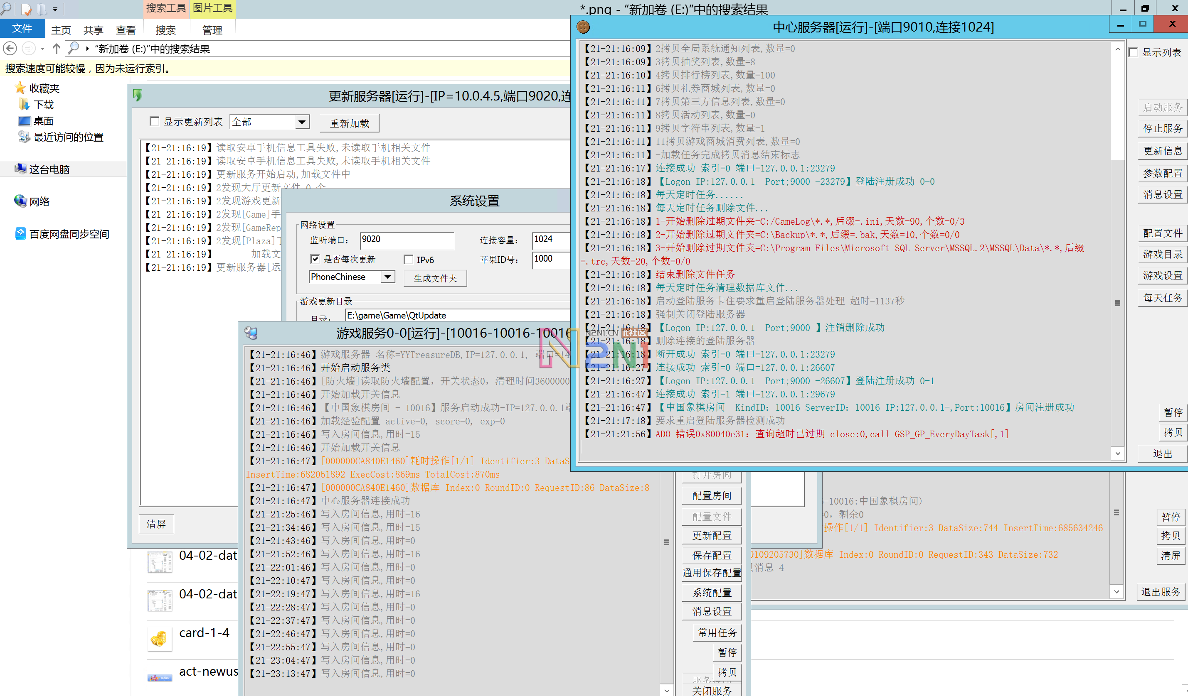
Task: Expand the PhoneChinese combo box
Action: (387, 277)
